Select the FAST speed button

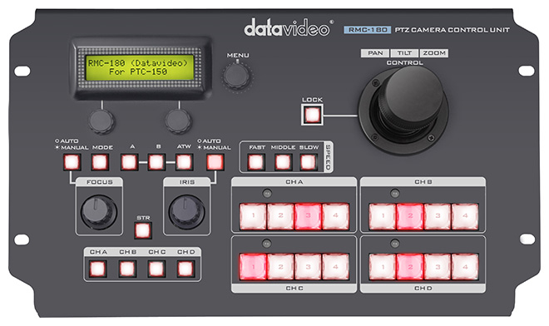(x=256, y=162)
